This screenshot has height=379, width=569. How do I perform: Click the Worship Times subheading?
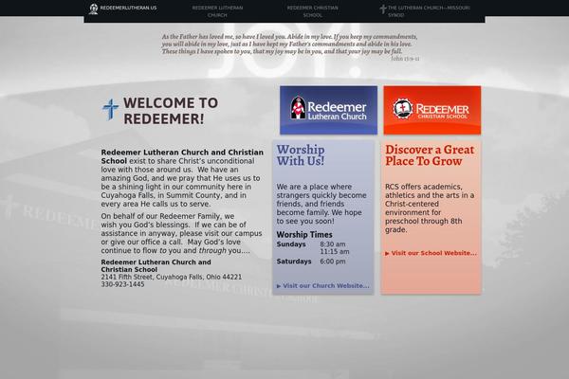coord(304,235)
